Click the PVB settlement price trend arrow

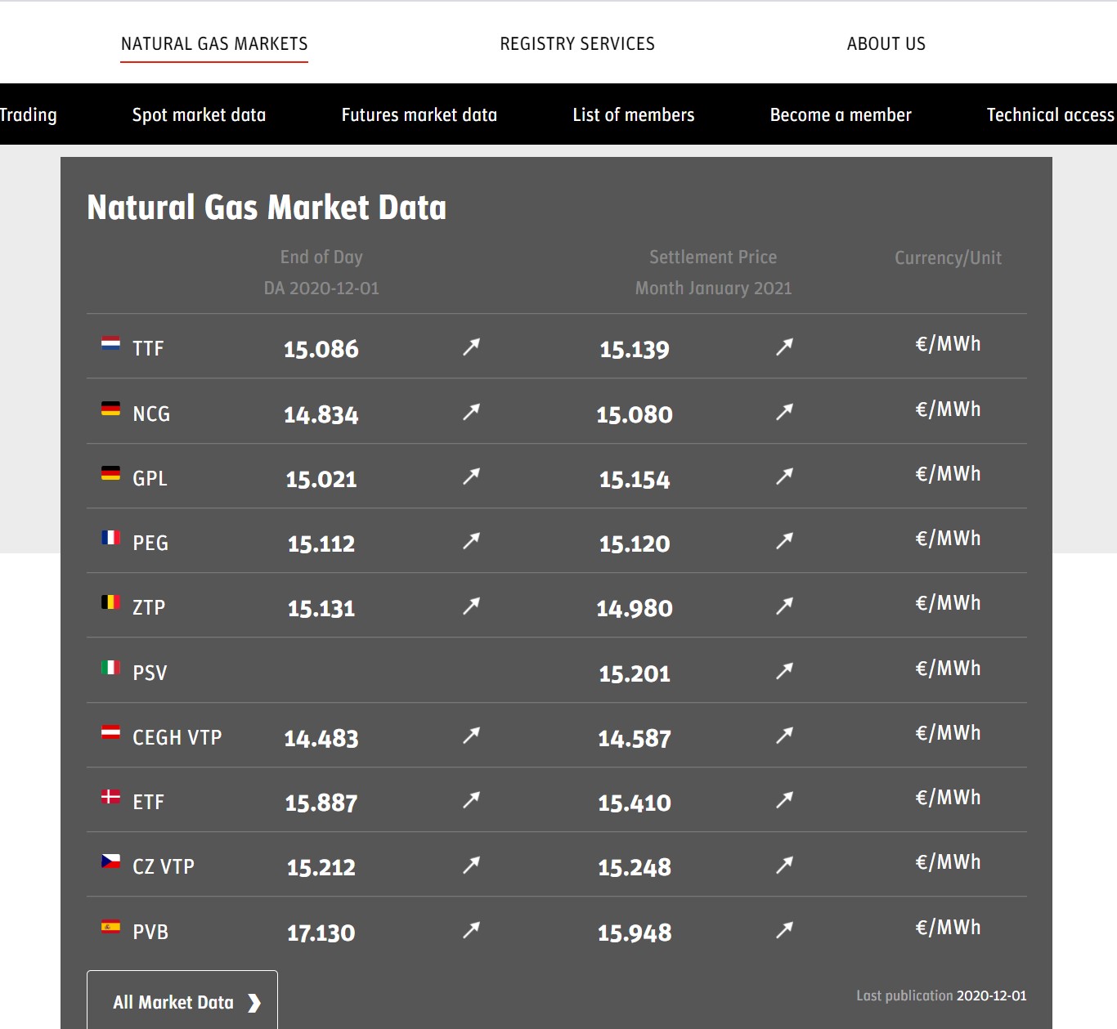[x=784, y=930]
